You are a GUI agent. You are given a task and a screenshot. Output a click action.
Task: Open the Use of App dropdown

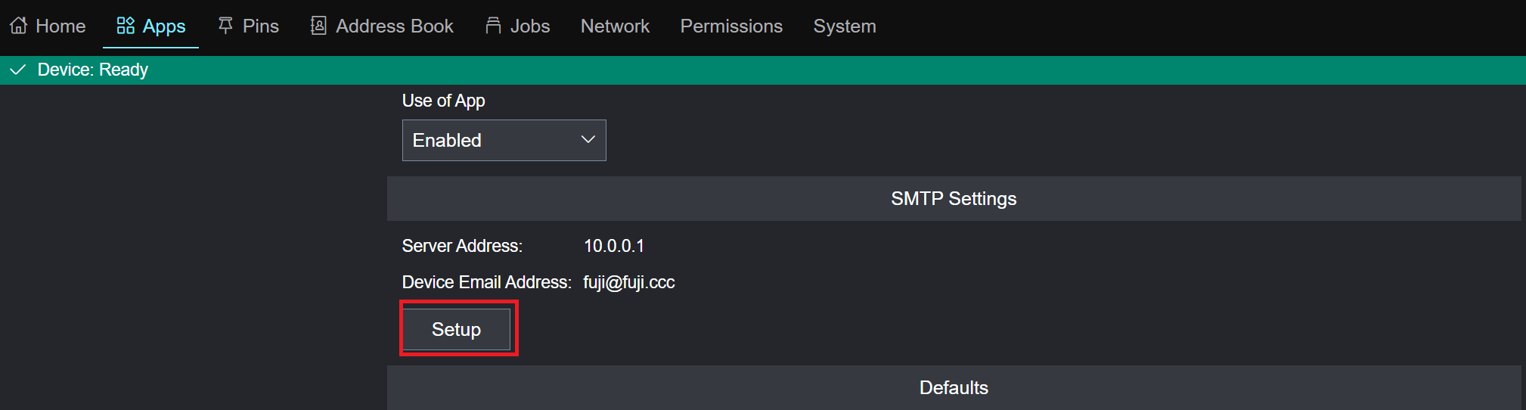click(504, 140)
